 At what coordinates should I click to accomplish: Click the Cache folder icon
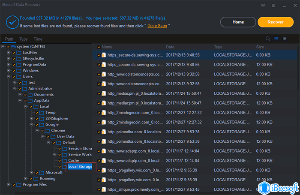(64, 161)
